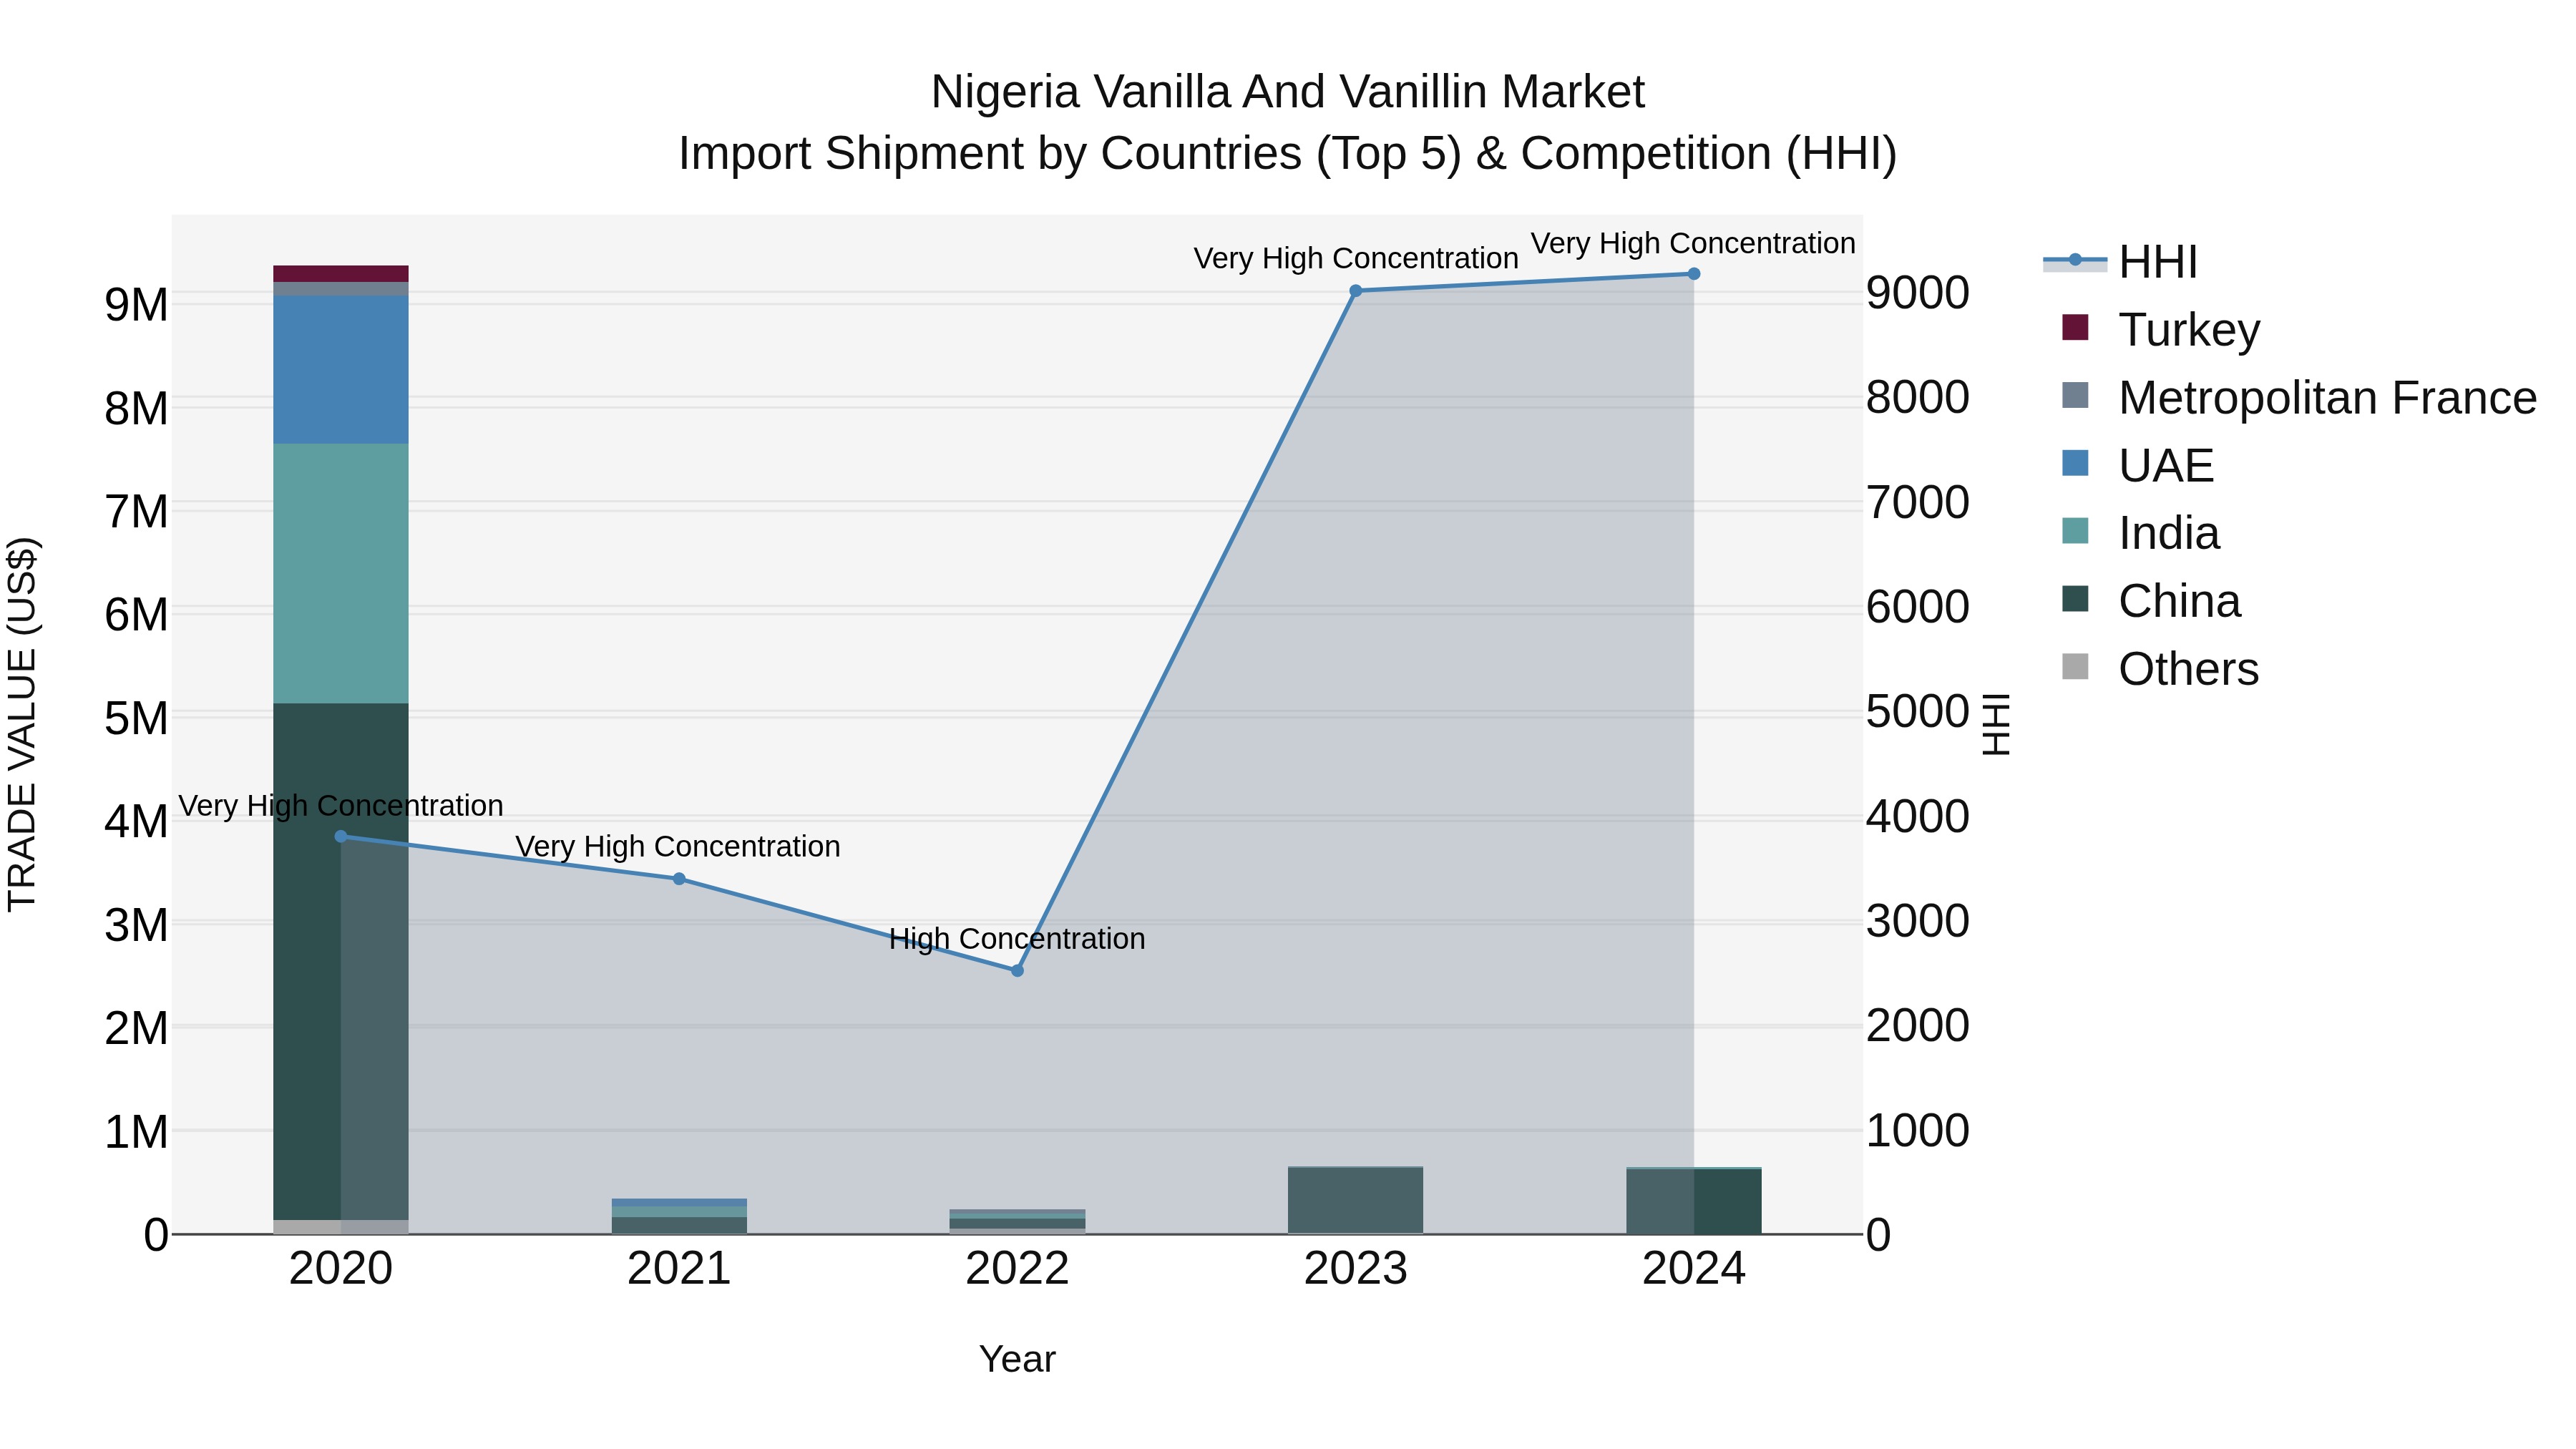The image size is (2576, 1449).
Task: Toggle the Turkey legend entry
Action: [2160, 329]
